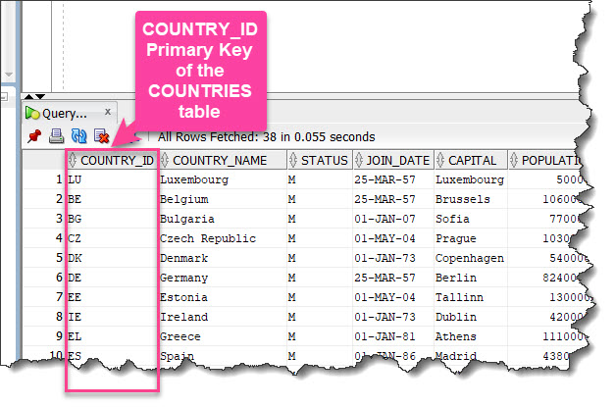Click the sort icon of COUNTRY_NAME column
Screen dimensions: 615x407
[165, 160]
